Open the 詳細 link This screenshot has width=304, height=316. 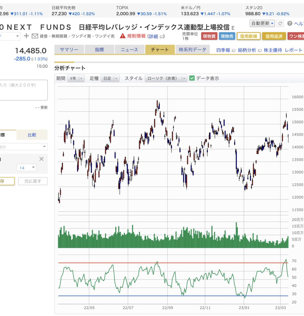coord(153,36)
